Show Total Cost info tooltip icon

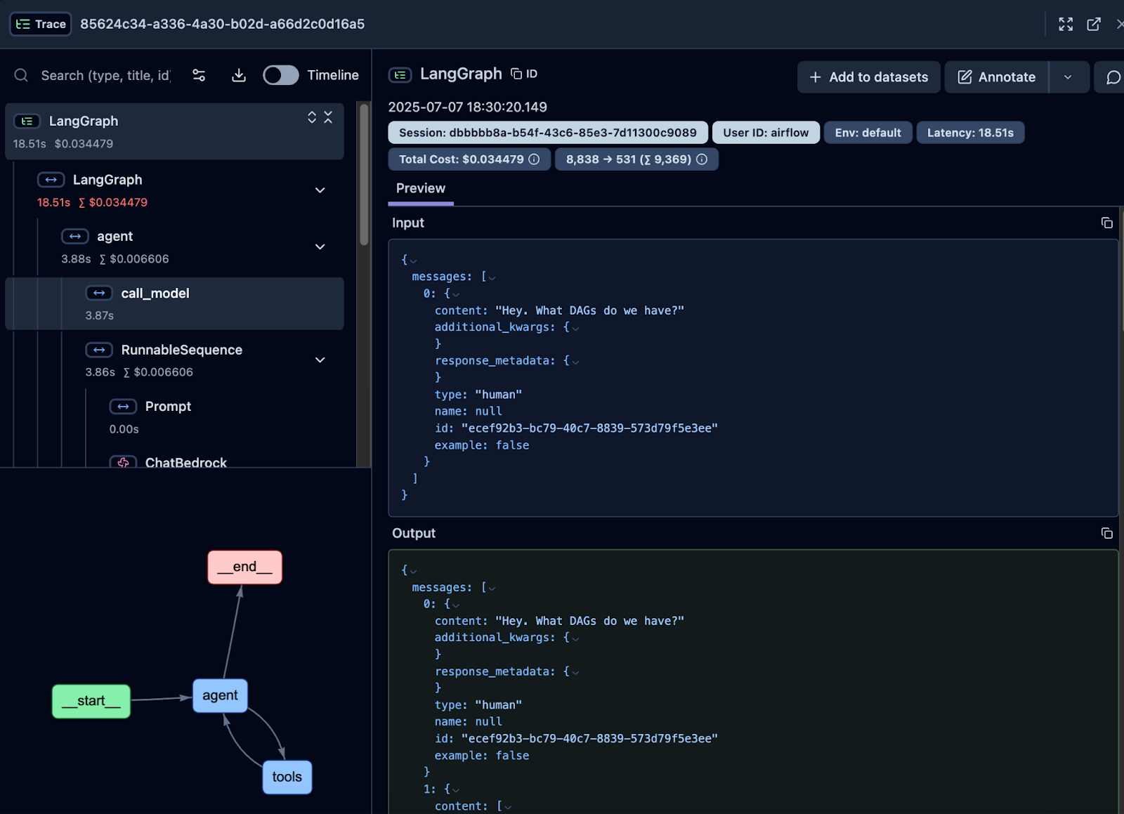(x=534, y=159)
